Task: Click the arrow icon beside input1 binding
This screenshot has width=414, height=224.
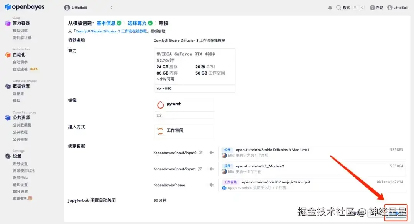Action: 212,169
